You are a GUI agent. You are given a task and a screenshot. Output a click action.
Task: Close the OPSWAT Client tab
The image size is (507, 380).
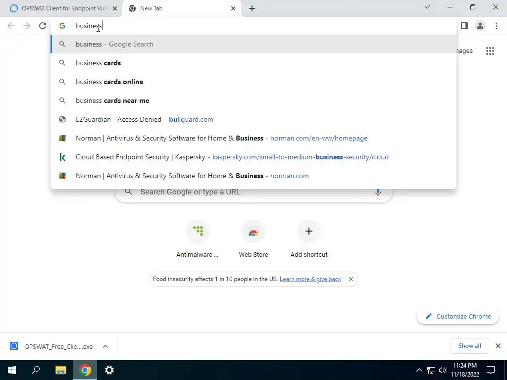tap(115, 8)
